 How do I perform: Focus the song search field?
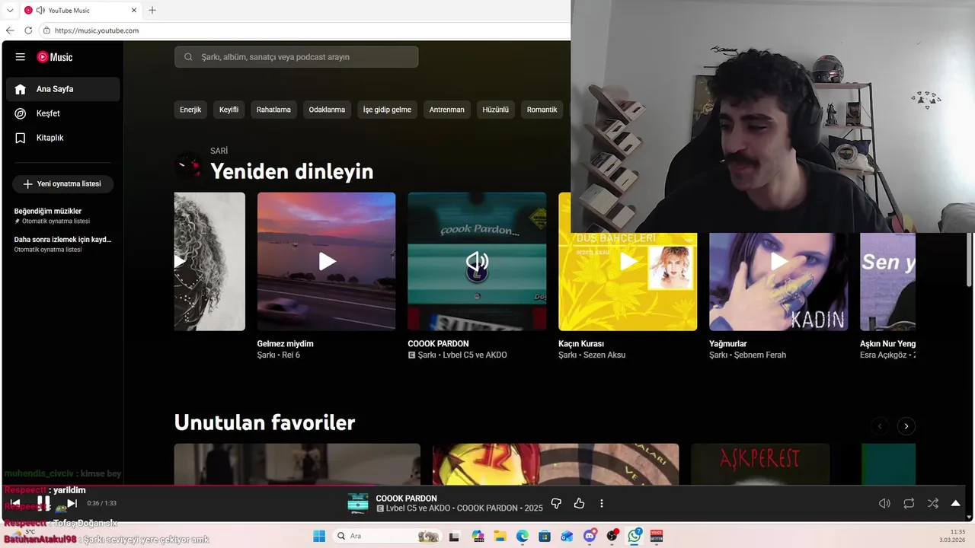(x=296, y=57)
